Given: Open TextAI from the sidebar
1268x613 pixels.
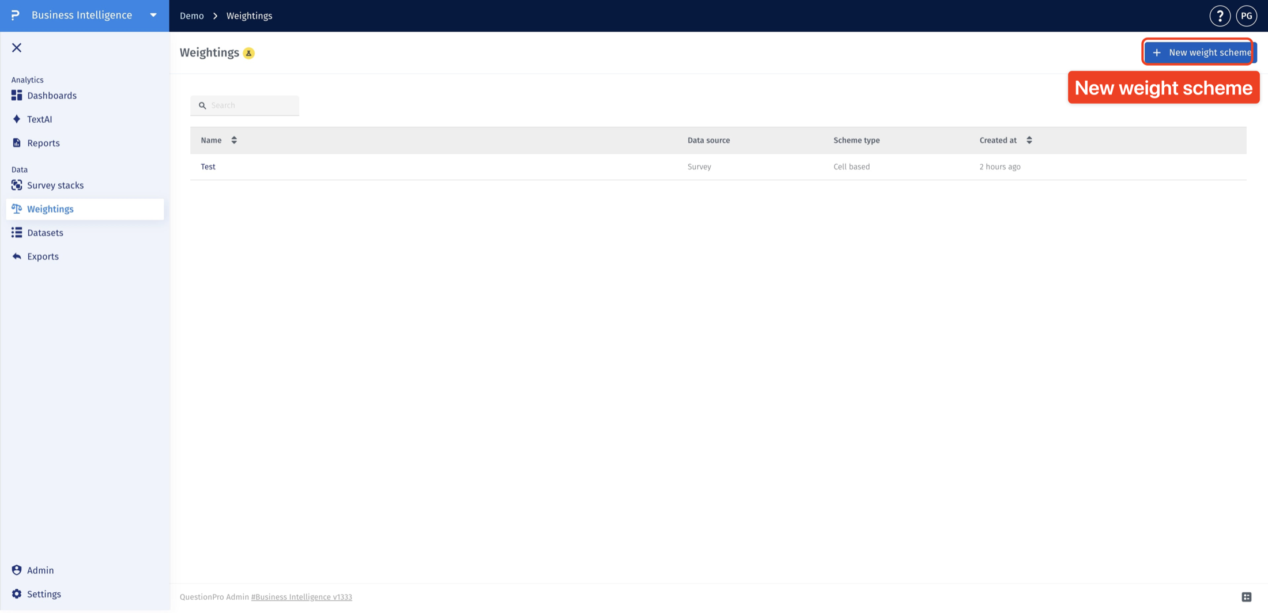Looking at the screenshot, I should [85, 119].
